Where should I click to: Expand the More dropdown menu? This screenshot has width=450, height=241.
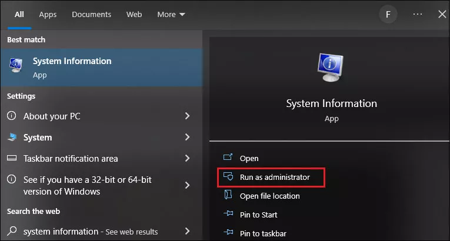point(171,14)
